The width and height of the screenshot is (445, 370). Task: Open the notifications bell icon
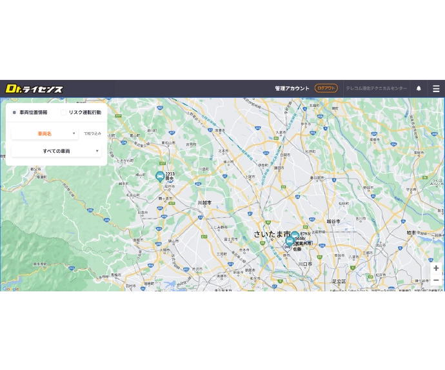point(419,89)
